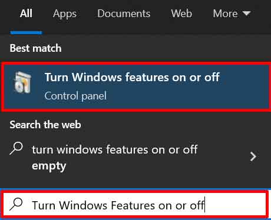
Task: Click the bold 'empty' word in web suggestion
Action: [49, 166]
